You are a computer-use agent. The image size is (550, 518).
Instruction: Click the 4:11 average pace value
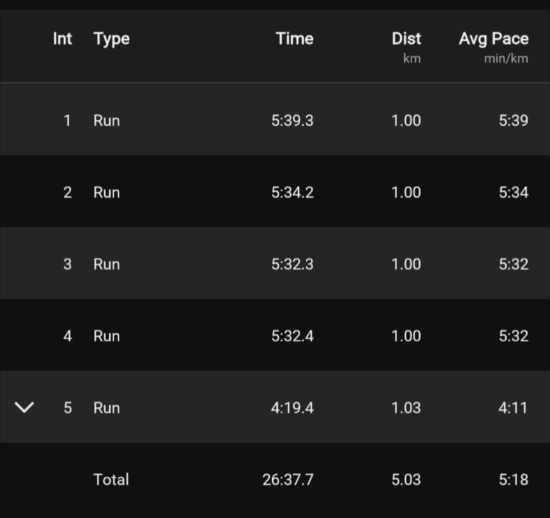point(513,408)
